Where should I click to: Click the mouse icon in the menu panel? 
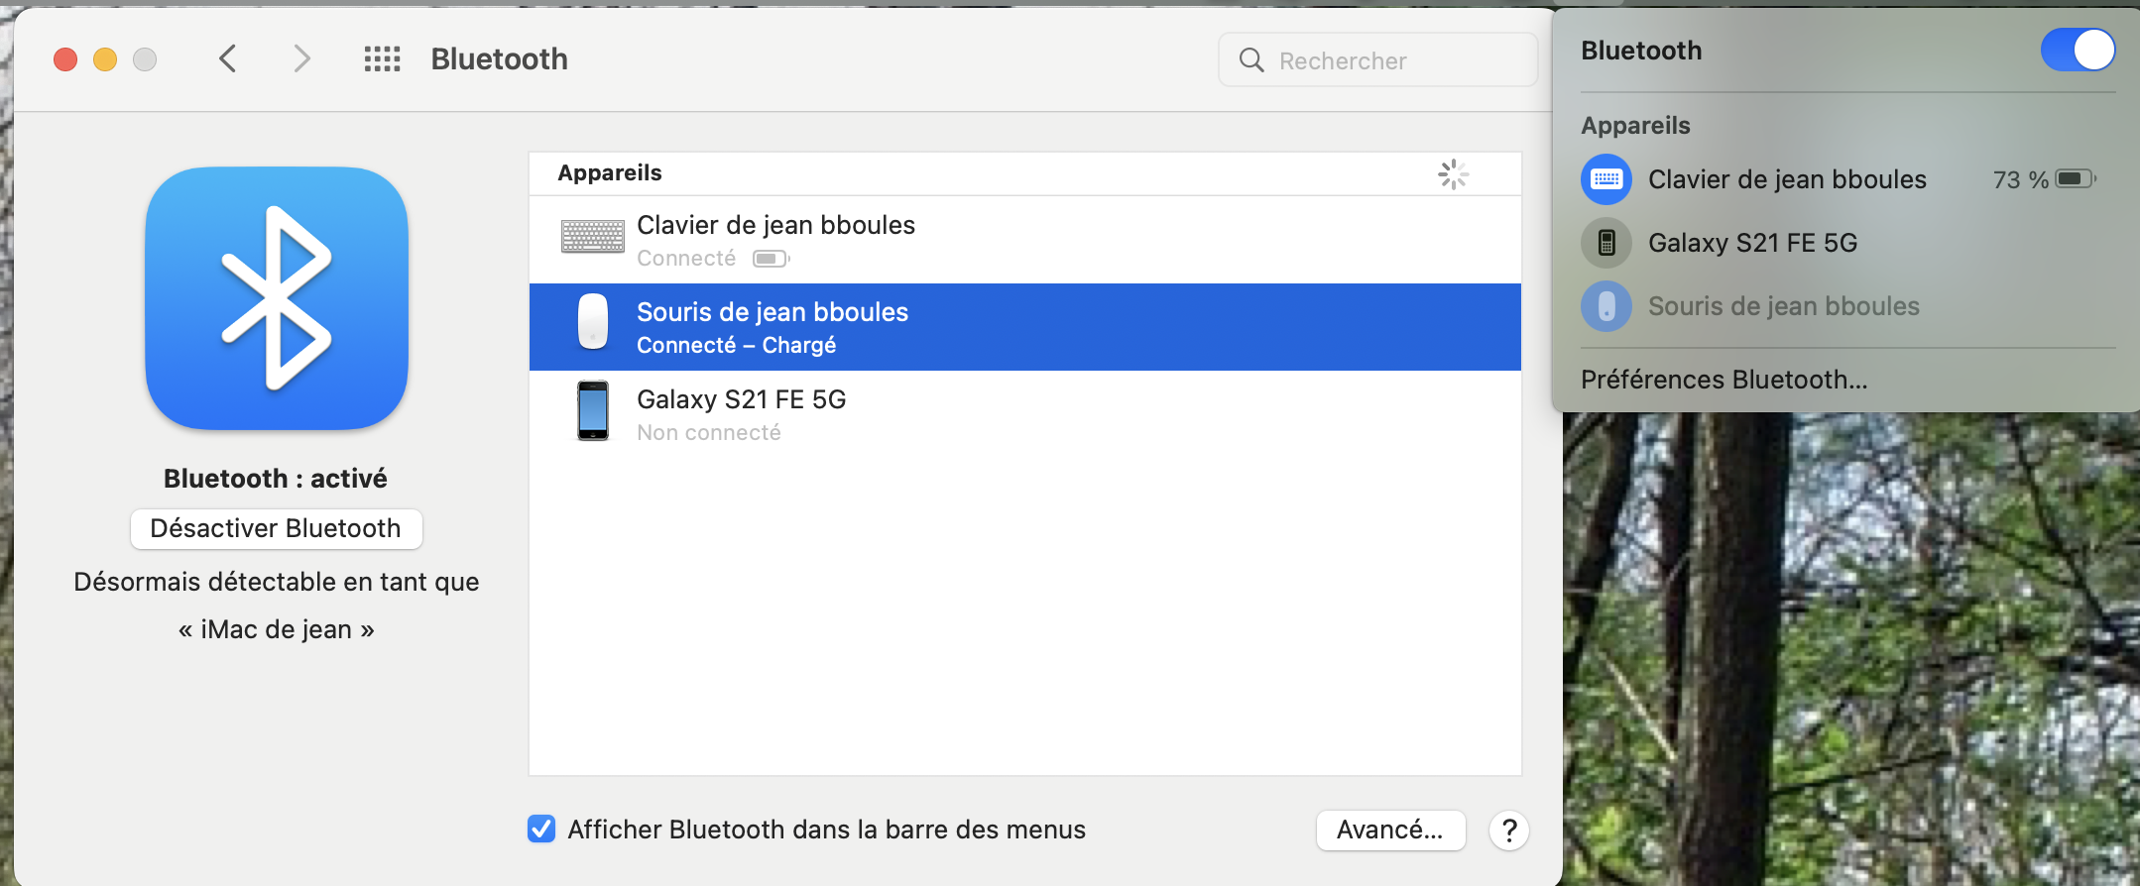tap(1605, 306)
